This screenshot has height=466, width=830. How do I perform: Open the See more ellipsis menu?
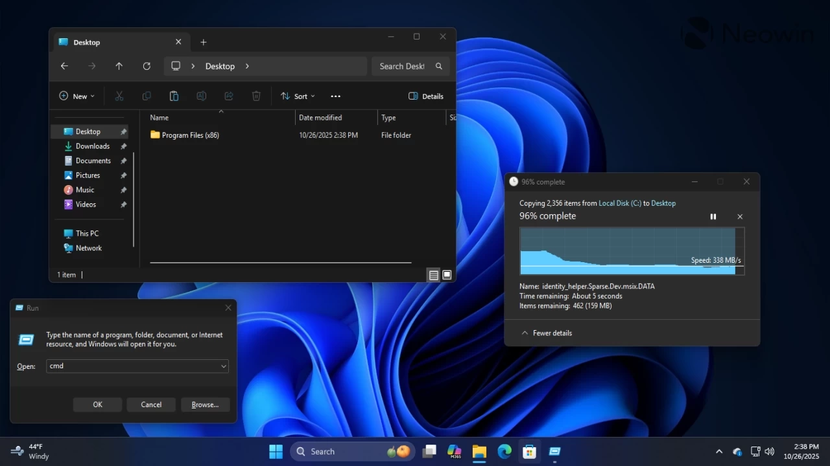click(335, 96)
